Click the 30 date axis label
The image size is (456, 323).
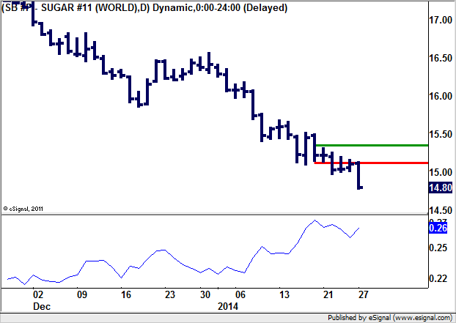[x=205, y=295]
